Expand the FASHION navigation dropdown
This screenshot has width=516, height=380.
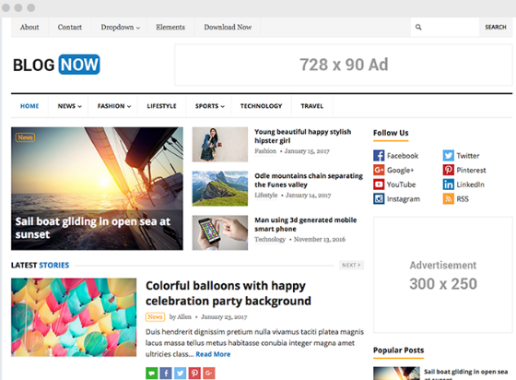pyautogui.click(x=114, y=106)
